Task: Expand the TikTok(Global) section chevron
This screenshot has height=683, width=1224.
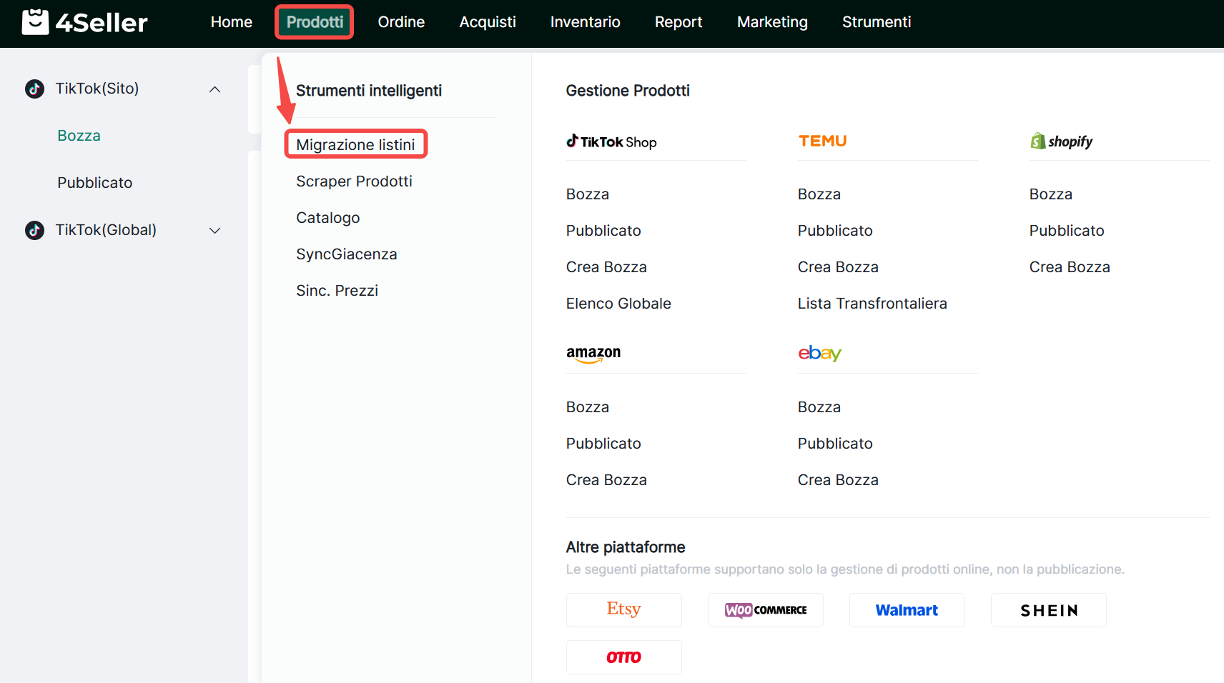Action: (214, 230)
